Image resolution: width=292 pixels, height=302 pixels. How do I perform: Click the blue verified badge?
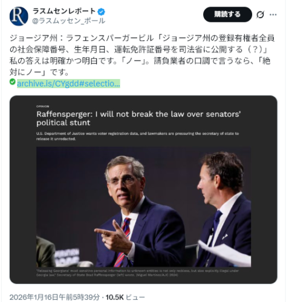[x=101, y=12]
